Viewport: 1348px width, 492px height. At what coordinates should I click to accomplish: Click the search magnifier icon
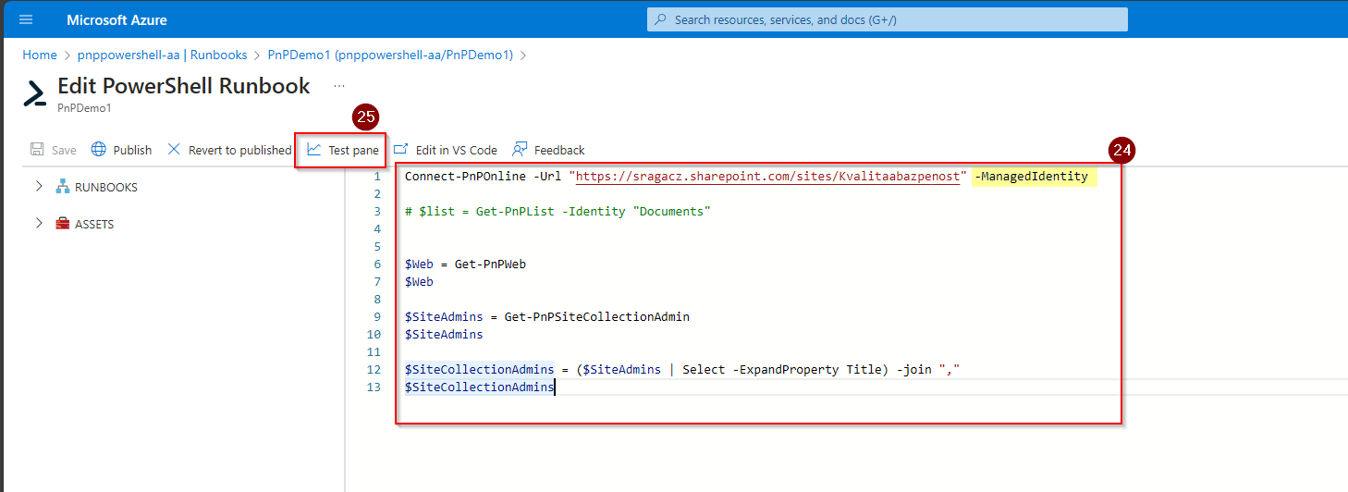(660, 19)
